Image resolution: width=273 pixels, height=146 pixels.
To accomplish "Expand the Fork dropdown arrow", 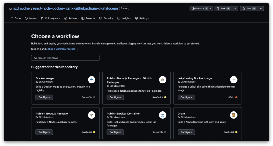I will click(x=235, y=8).
